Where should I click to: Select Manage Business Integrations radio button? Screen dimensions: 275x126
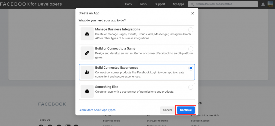191,30
